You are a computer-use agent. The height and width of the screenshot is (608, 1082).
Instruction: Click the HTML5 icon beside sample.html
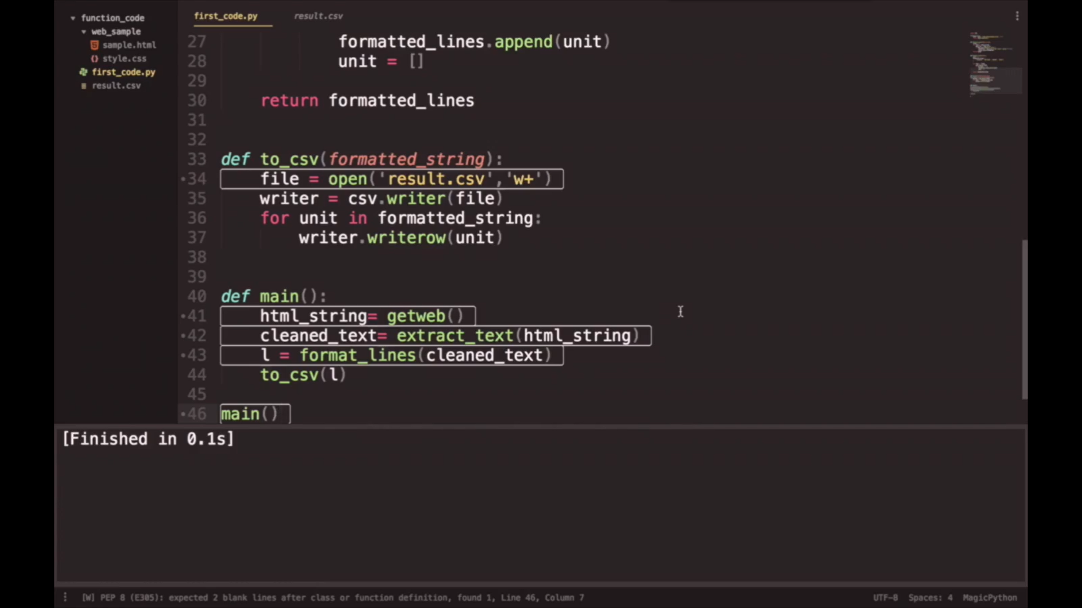(x=94, y=45)
